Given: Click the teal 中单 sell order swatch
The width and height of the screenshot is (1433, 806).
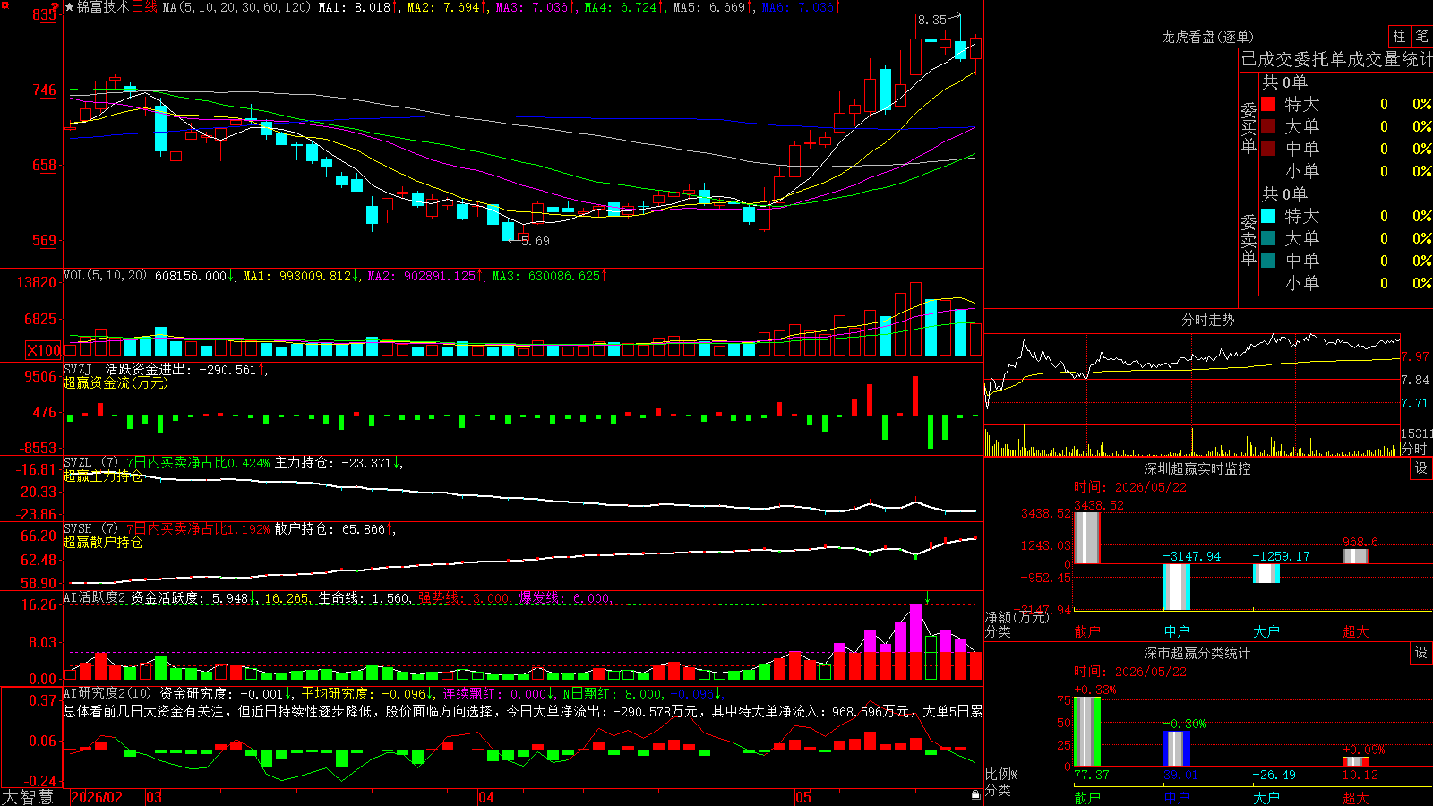Looking at the screenshot, I should [x=1268, y=261].
